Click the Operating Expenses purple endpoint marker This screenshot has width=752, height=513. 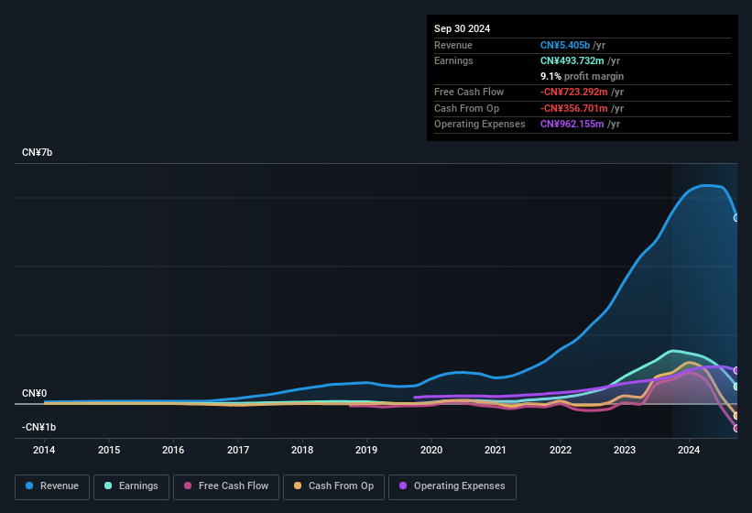[x=736, y=371]
